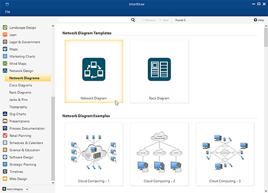Open the Add Category dropdown arrow
268x193 pixels.
[x=27, y=189]
